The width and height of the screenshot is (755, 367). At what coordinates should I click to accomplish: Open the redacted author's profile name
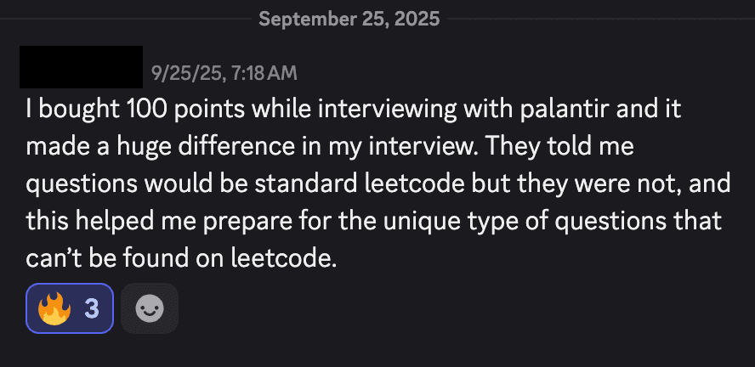[81, 66]
